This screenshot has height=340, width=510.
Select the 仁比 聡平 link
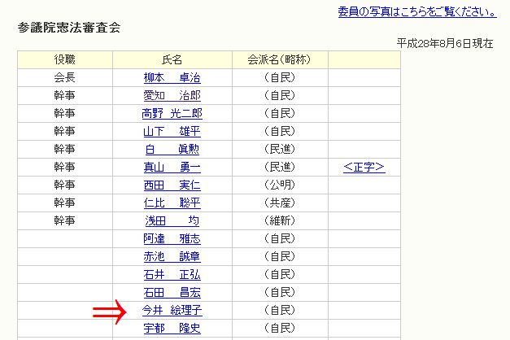point(172,203)
